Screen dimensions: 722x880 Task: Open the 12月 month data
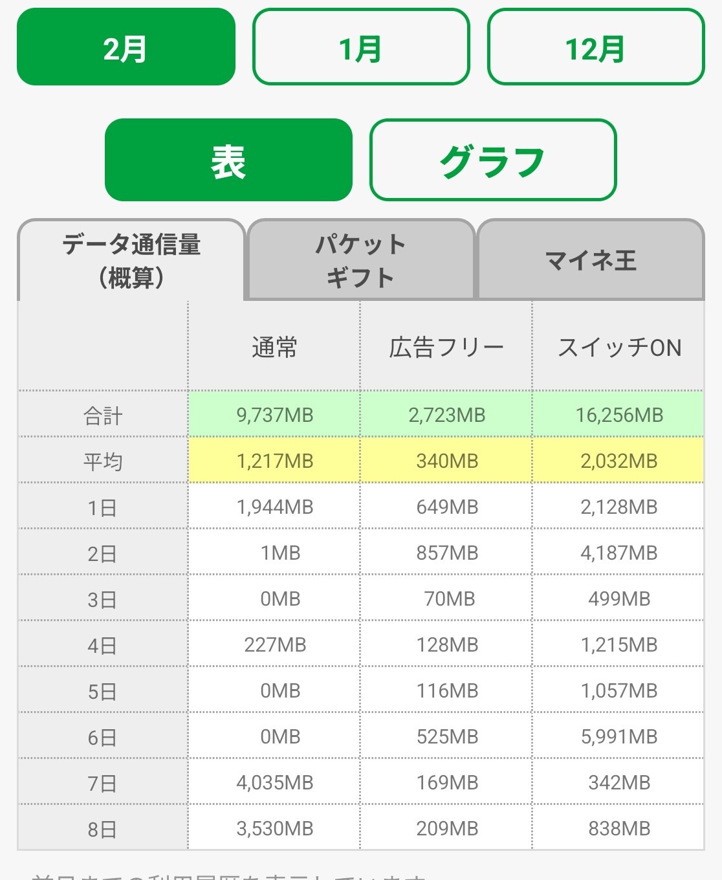click(595, 47)
